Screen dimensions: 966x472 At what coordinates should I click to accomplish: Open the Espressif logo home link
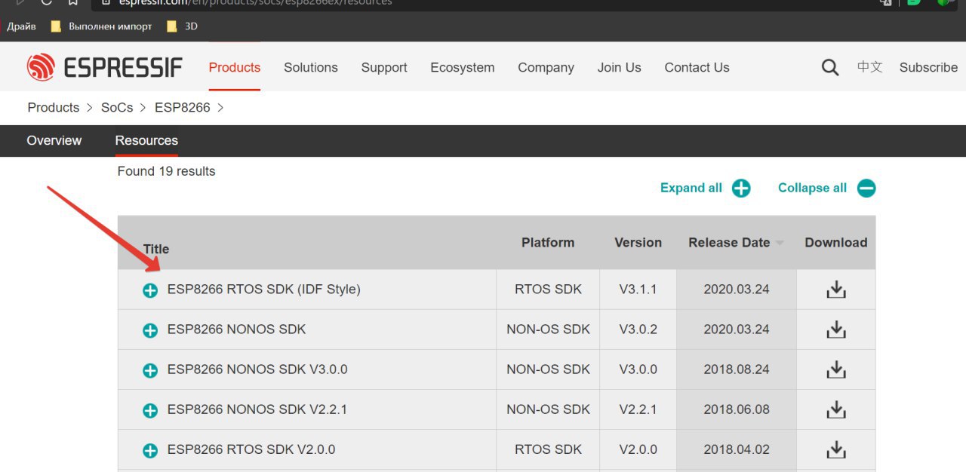pos(104,67)
